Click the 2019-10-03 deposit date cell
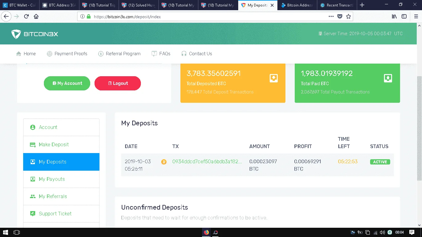Image resolution: width=422 pixels, height=237 pixels. tap(138, 165)
